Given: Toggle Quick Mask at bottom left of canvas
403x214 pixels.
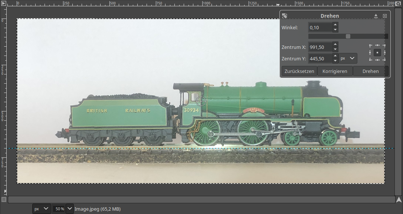Looking at the screenshot, I should [4, 200].
